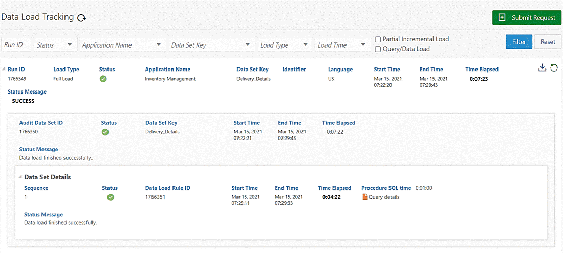Click the plus icon on Submit Request
The width and height of the screenshot is (563, 253).
(502, 18)
